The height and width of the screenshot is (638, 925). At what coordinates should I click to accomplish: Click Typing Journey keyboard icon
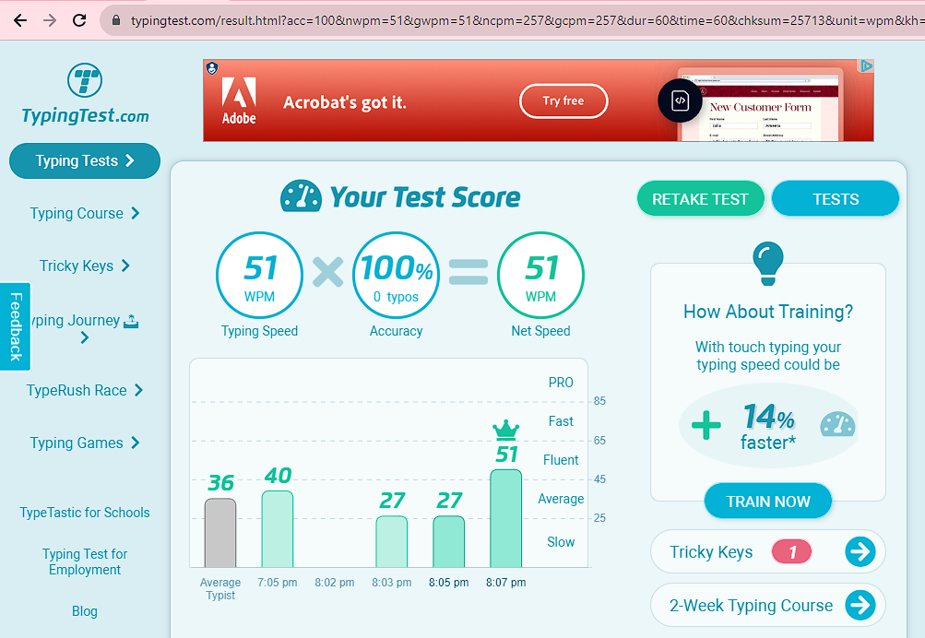(x=131, y=322)
